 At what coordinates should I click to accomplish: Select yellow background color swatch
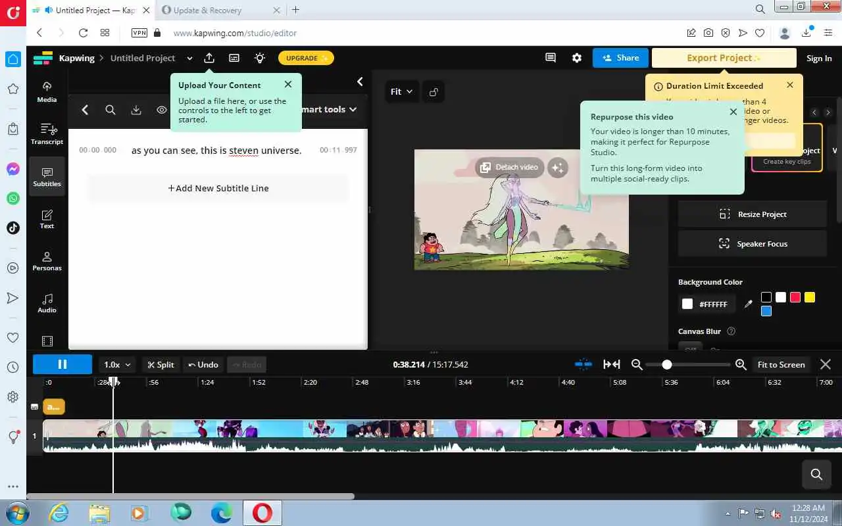click(x=810, y=297)
